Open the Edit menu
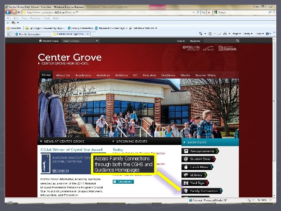The width and height of the screenshot is (281, 211). click(x=16, y=18)
